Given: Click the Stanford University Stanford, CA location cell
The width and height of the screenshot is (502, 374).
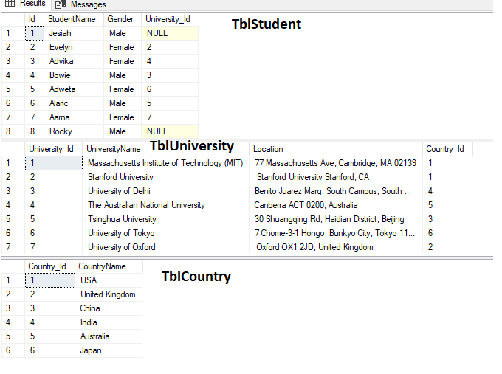Looking at the screenshot, I should (x=335, y=177).
